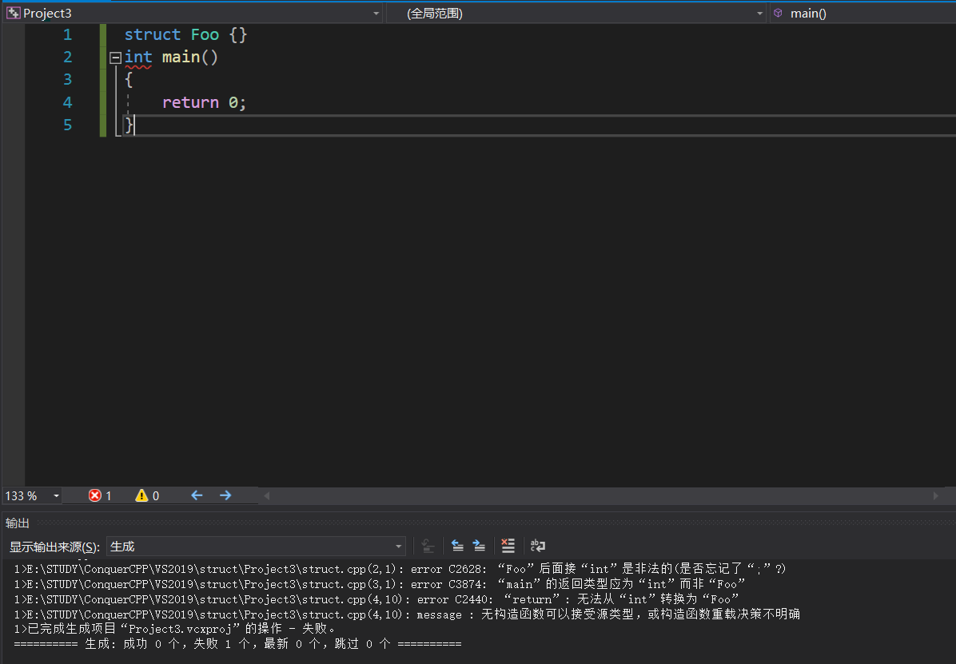
Task: Click the error C2628 output line
Action: pyautogui.click(x=400, y=568)
